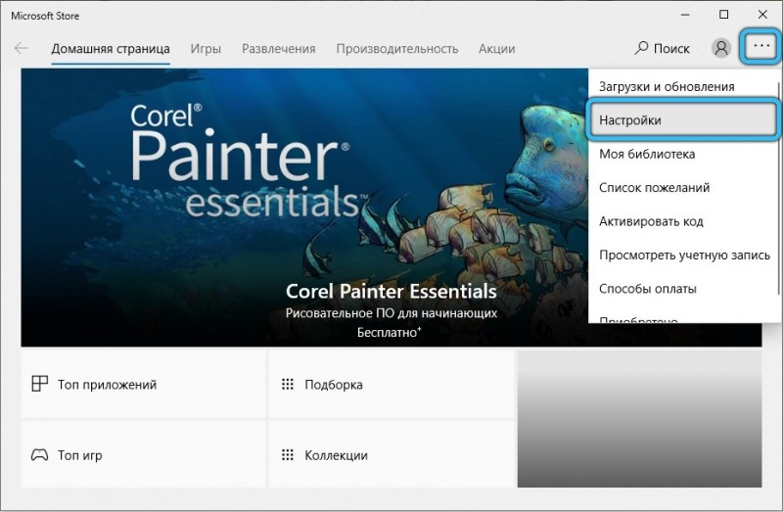The width and height of the screenshot is (783, 512).
Task: Click the Коллекции dots icon
Action: (x=287, y=454)
